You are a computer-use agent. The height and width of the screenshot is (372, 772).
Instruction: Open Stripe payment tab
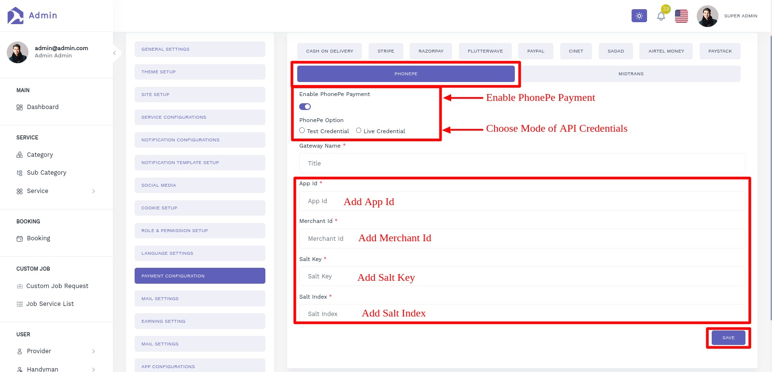[386, 51]
